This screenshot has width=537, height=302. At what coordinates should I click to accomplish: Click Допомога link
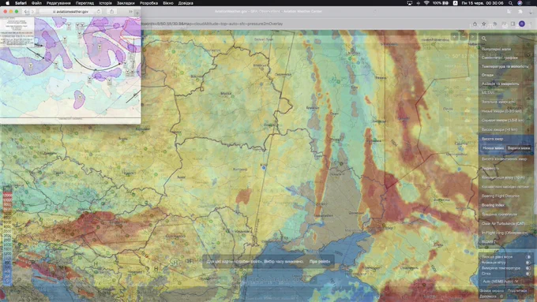[488, 296]
